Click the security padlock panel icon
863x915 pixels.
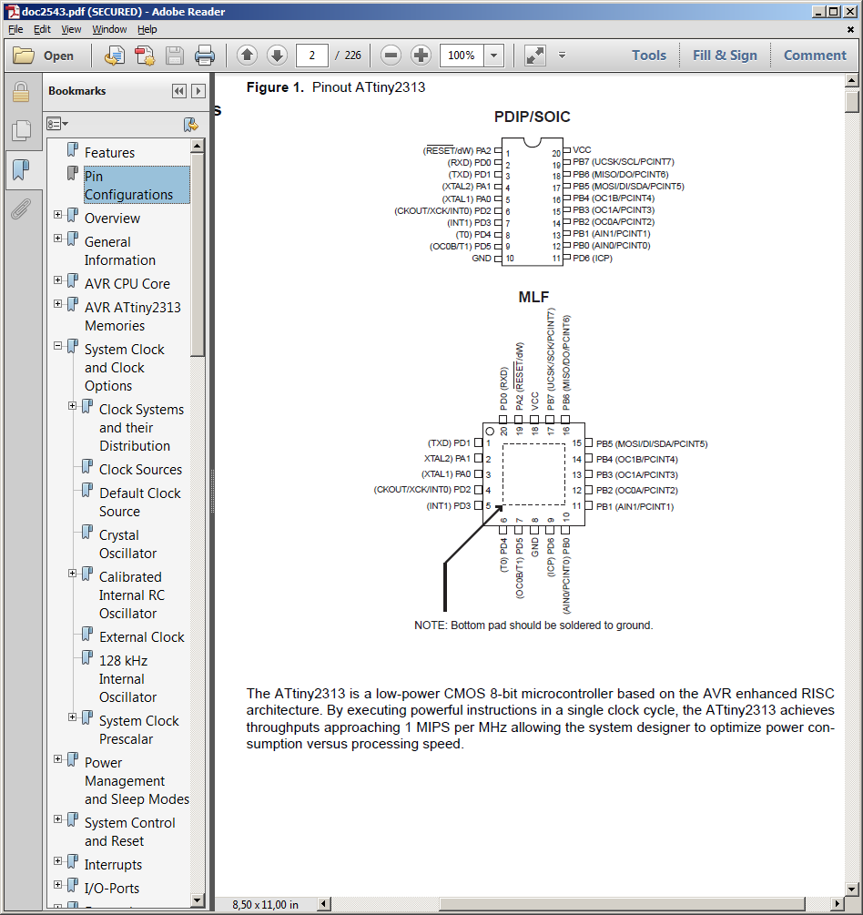coord(21,92)
